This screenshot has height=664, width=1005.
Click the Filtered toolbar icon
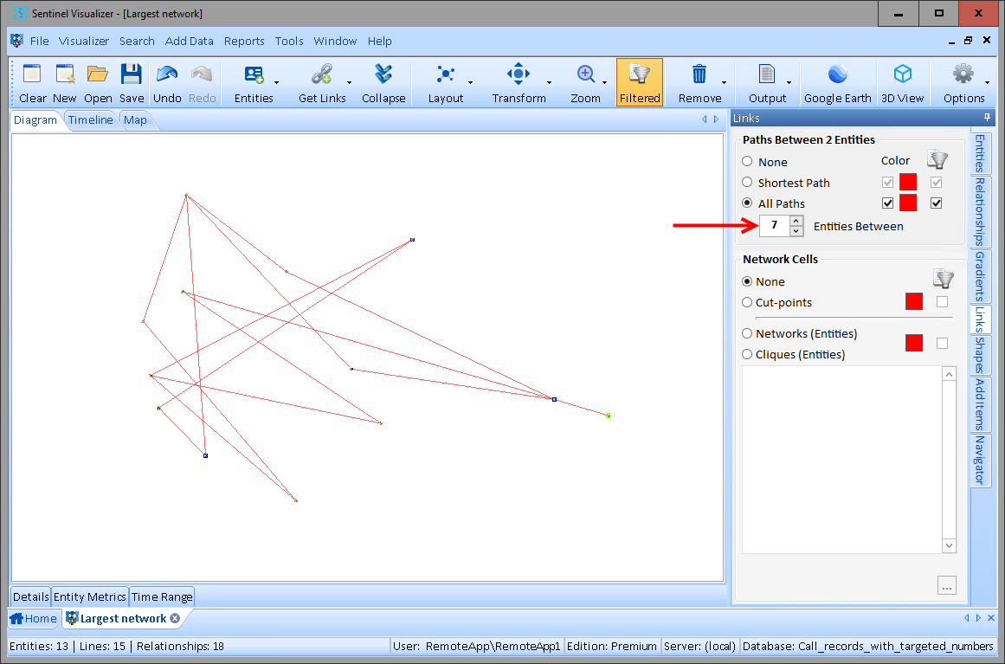point(639,82)
